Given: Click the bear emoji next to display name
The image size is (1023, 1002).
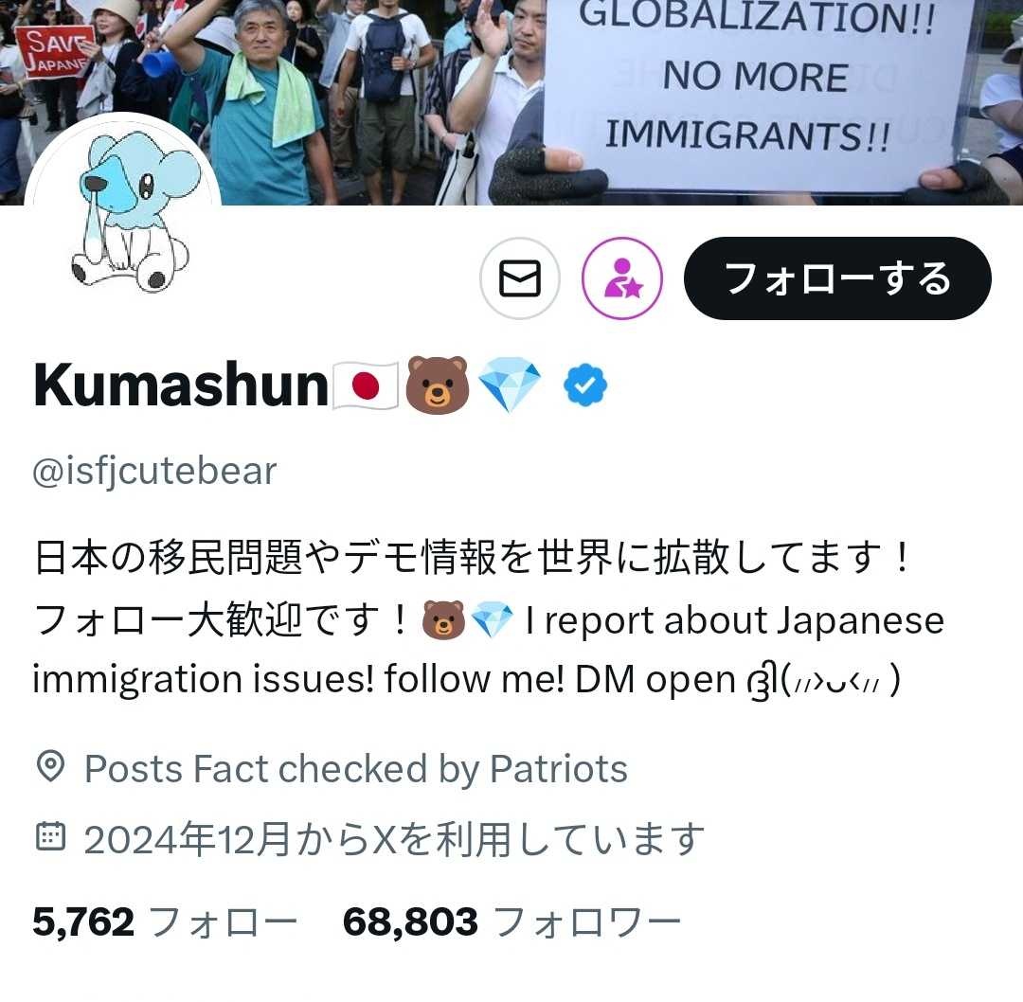Looking at the screenshot, I should coord(437,385).
